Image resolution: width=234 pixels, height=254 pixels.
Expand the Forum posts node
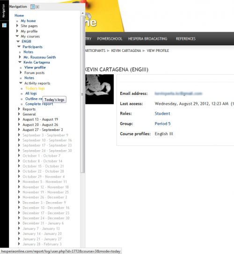(21, 73)
